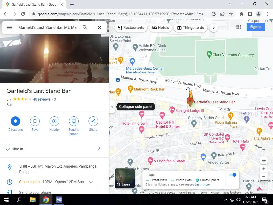Open Chrome three-dot menu
Image resolution: width=273 pixels, height=205 pixels.
point(267,14)
